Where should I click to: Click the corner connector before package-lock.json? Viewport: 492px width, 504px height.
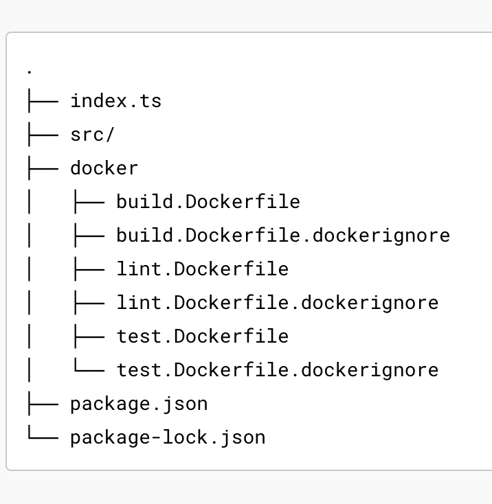pyautogui.click(x=43, y=437)
